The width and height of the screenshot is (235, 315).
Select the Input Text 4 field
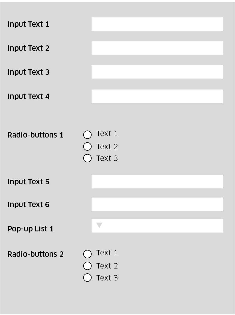(157, 96)
